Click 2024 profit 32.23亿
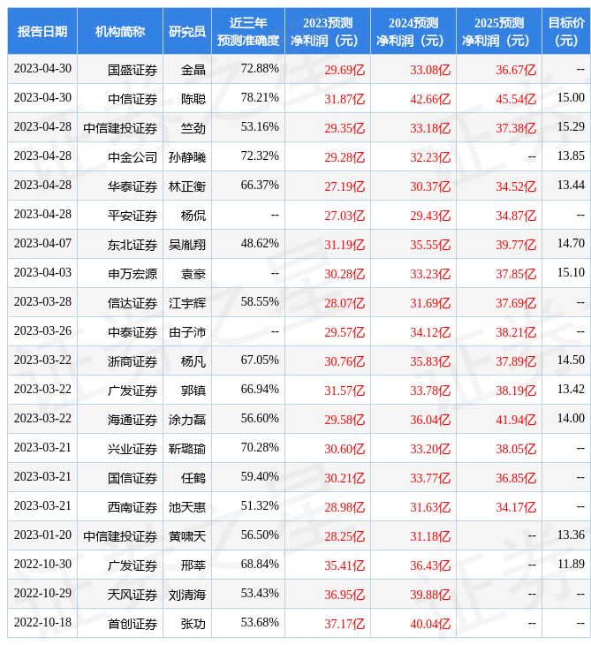The height and width of the screenshot is (645, 591). [x=430, y=157]
